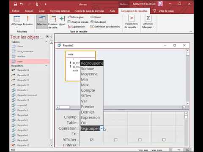This screenshot has height=152, width=203.
Task: Choose Moyenne in the operation list
Action: point(92,74)
